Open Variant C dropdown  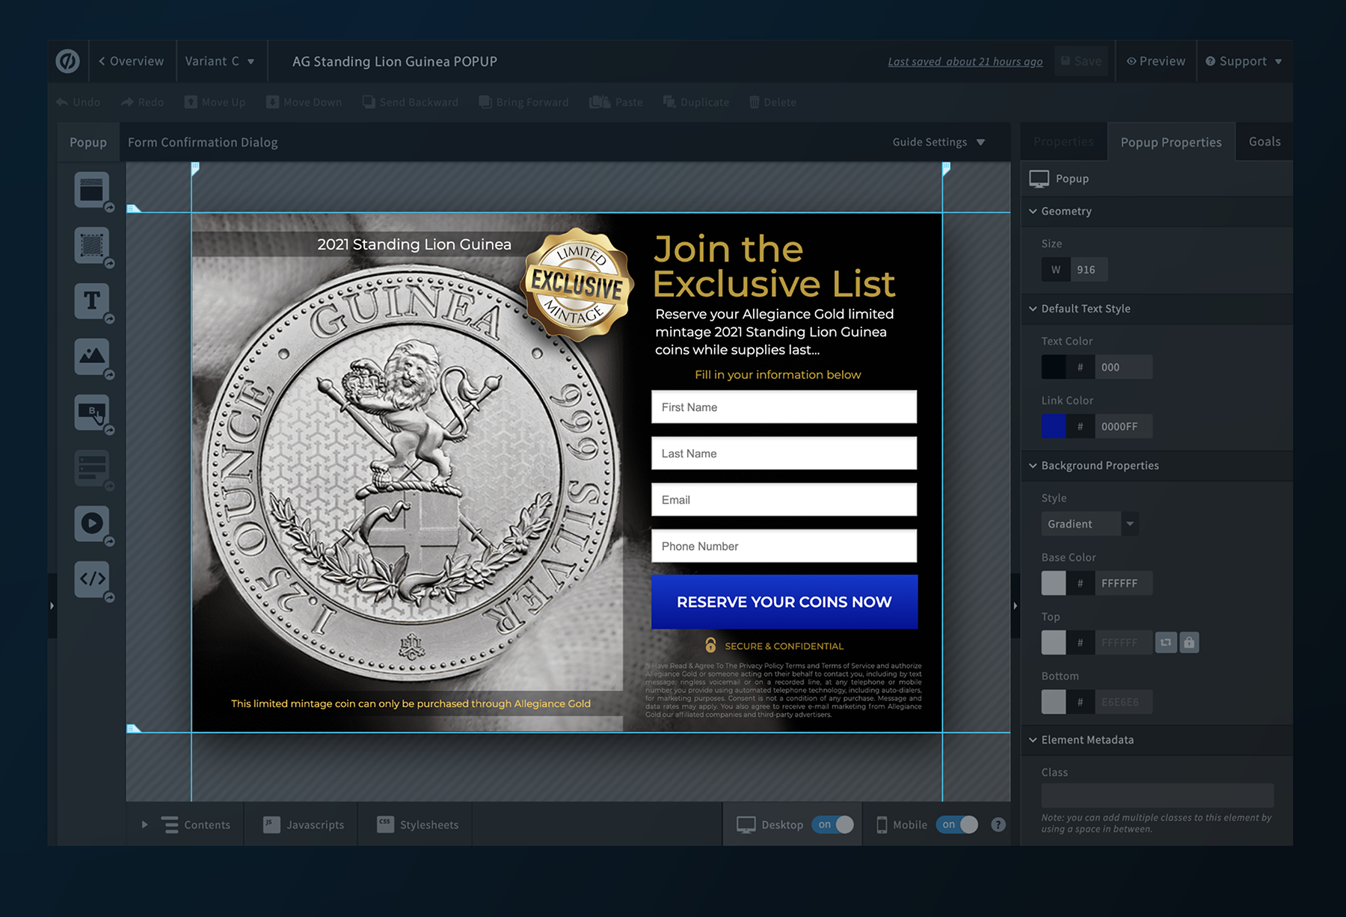click(x=220, y=61)
